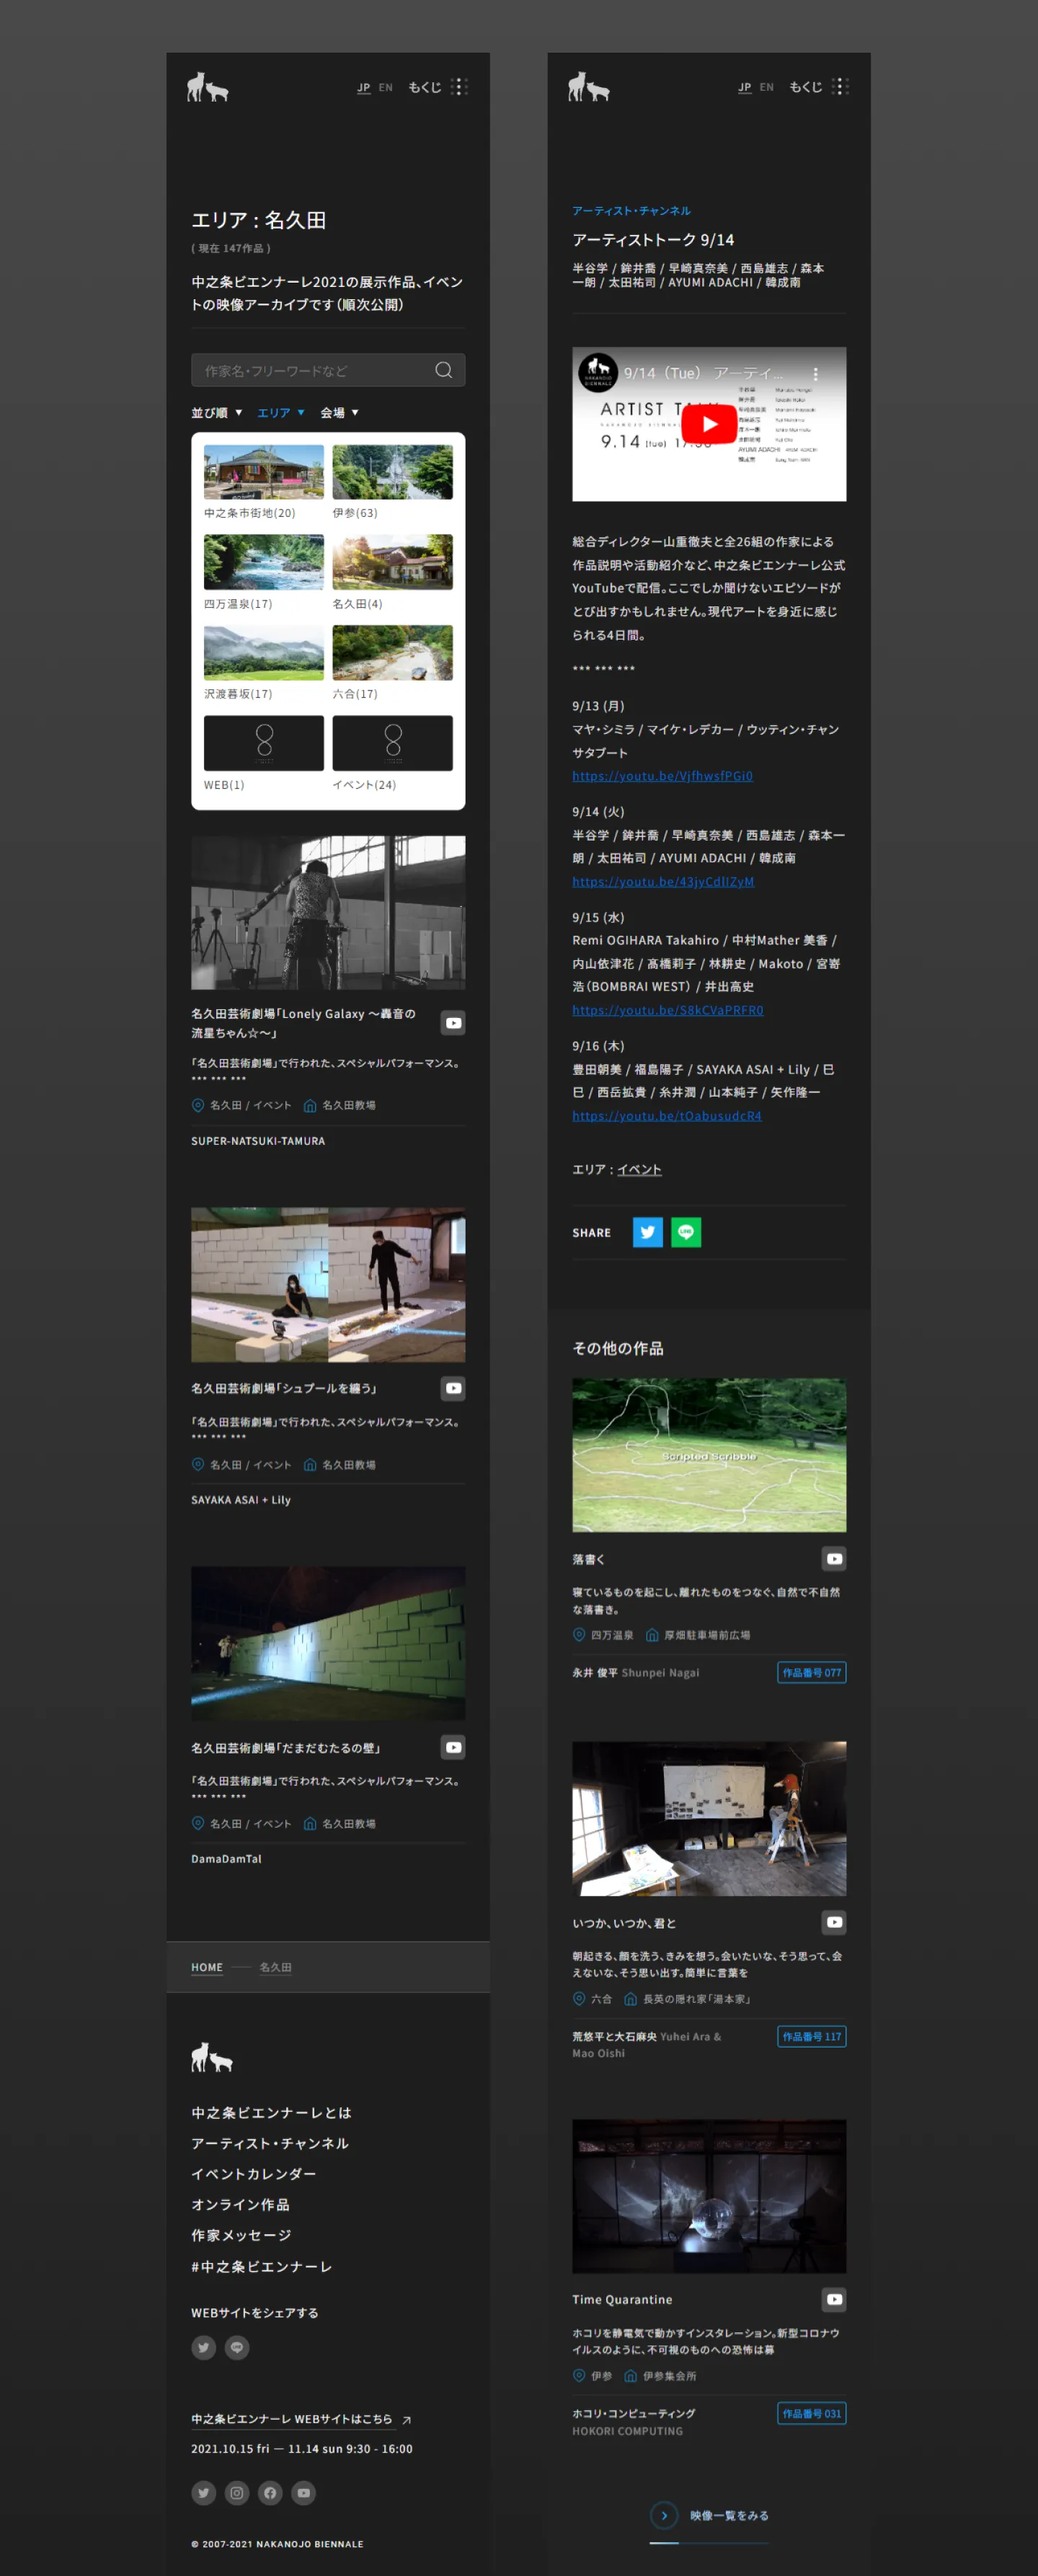Open the footer YouTube icon
Screen dimensions: 1038x2576
pos(304,2492)
